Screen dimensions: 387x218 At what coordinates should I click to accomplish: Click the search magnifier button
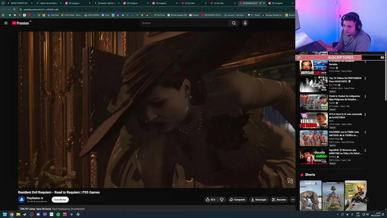tap(234, 23)
